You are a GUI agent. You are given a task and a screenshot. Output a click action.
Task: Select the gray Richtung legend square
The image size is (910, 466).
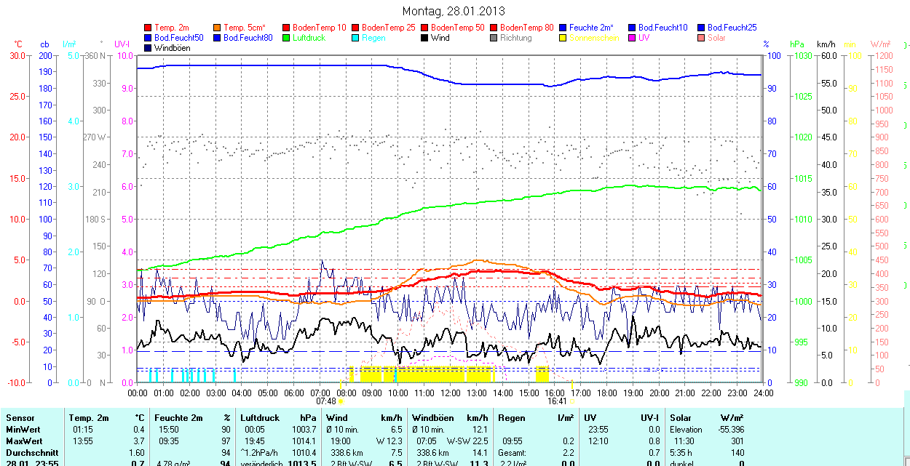pyautogui.click(x=494, y=38)
